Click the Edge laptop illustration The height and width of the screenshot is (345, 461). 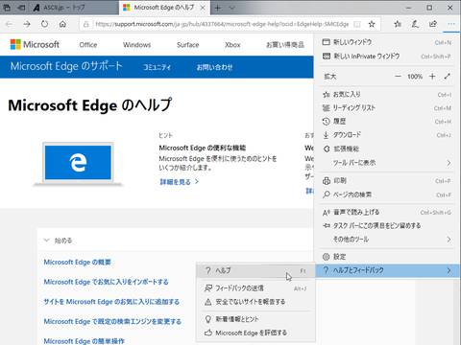[78, 164]
